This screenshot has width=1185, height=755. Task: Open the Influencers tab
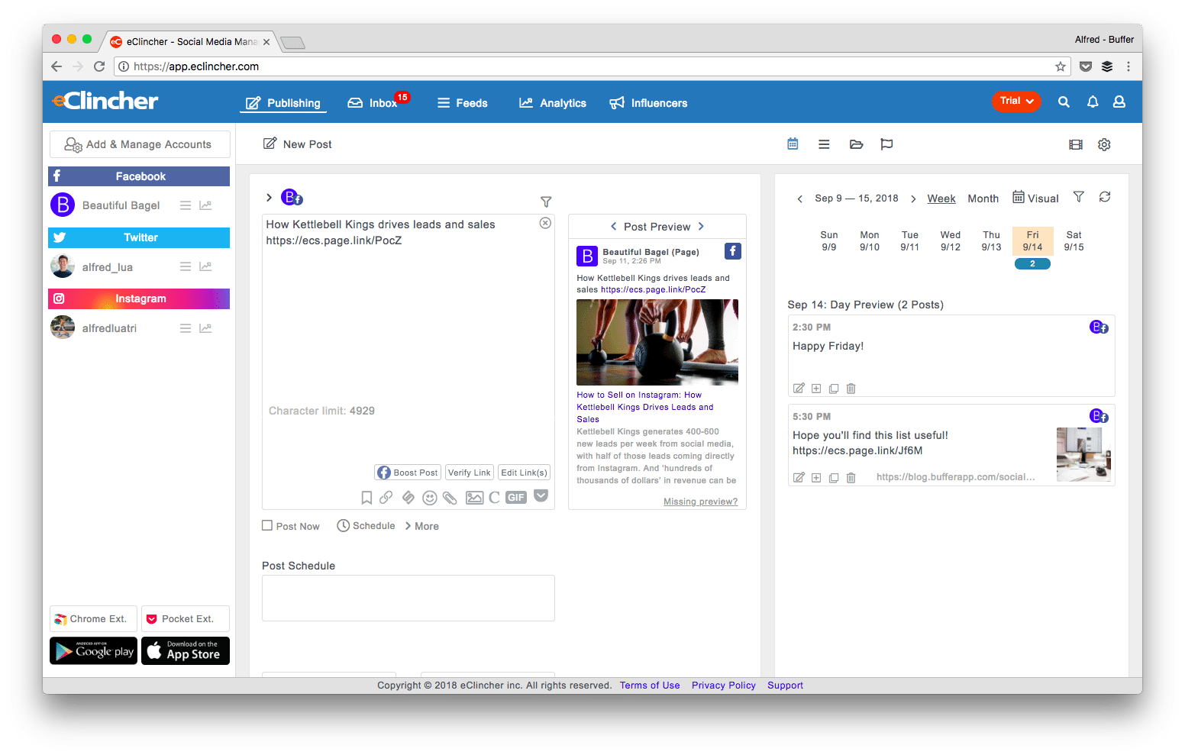pos(648,103)
